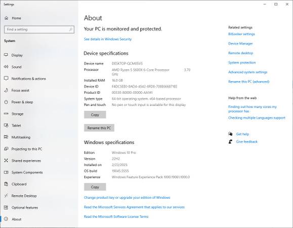The image size is (293, 228).
Task: Open Notifications & actions icon
Action: click(6, 79)
